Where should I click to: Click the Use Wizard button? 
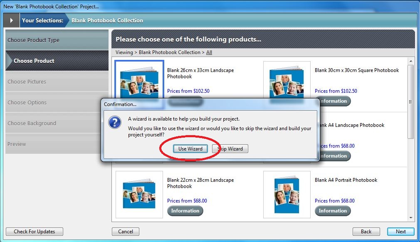coord(190,148)
